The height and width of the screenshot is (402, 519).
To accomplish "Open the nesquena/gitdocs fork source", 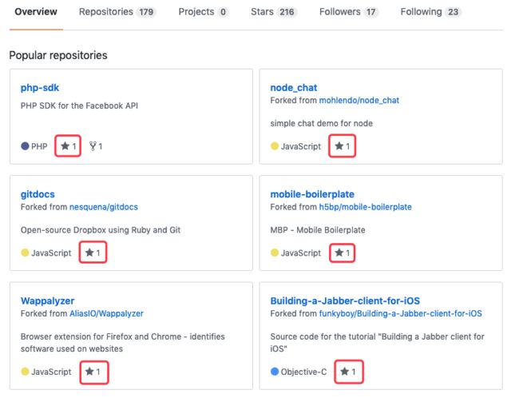I will [104, 207].
